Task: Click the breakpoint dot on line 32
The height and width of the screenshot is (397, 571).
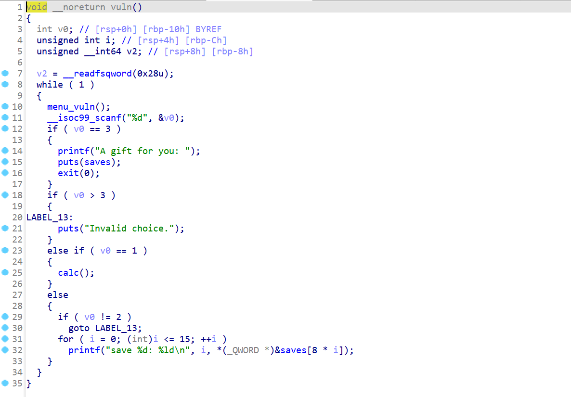Action: click(x=5, y=350)
